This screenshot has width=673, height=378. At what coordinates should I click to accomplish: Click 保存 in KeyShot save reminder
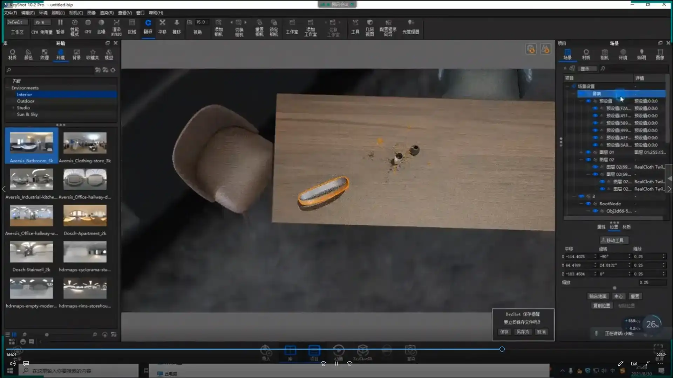click(504, 332)
